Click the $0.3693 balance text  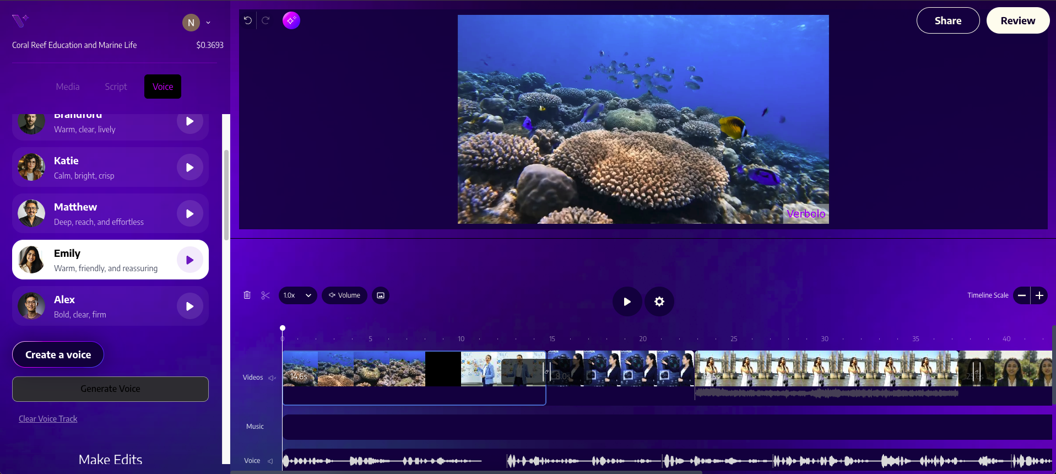[x=210, y=45]
